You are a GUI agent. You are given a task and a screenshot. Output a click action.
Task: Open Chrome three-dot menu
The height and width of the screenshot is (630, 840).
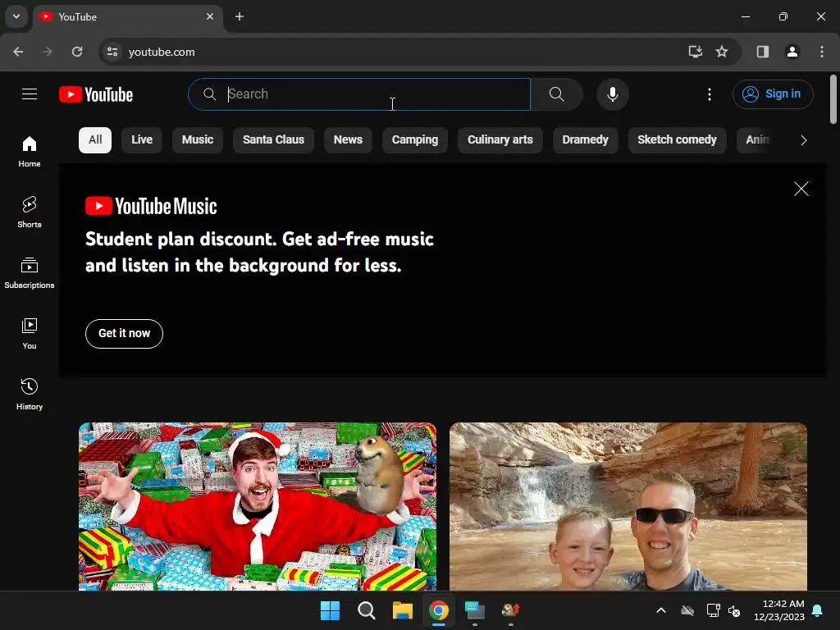click(x=821, y=52)
